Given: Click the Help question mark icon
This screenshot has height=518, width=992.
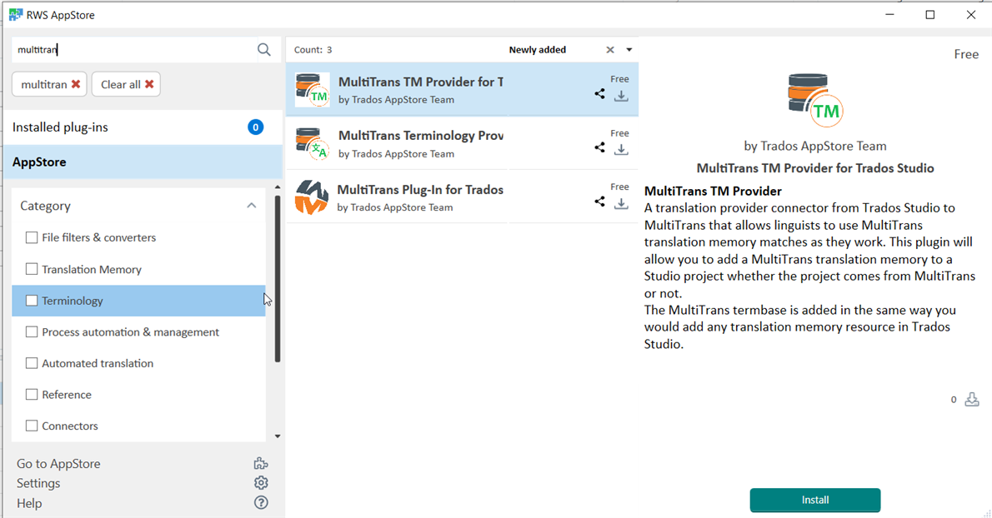Looking at the screenshot, I should click(261, 502).
